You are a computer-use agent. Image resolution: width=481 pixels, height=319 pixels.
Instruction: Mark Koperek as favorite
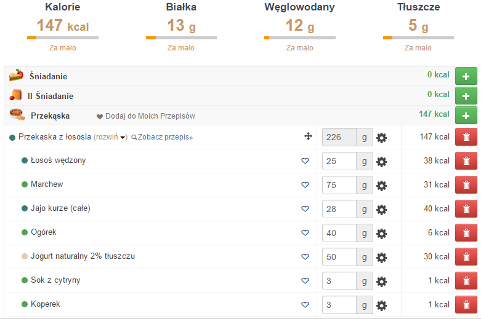pos(304,305)
